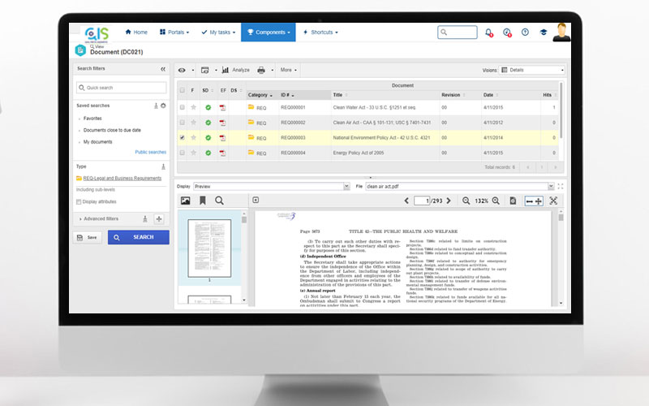Click the zoom-out magnifier in the PDF toolbar
Image resolution: width=649 pixels, height=406 pixels.
pyautogui.click(x=466, y=201)
